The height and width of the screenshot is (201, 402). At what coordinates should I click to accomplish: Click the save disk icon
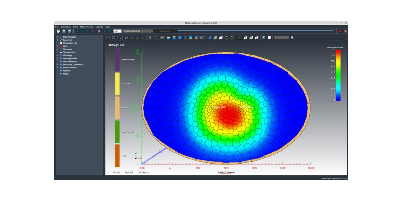pyautogui.click(x=69, y=31)
